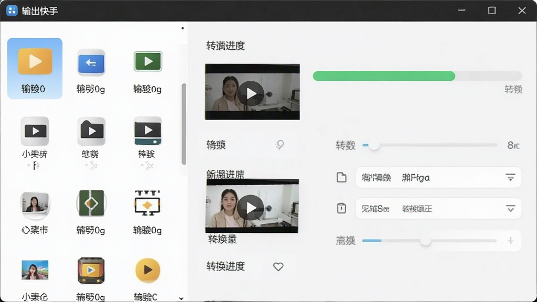Screen dimensions: 537x302
Task: Open the blue left-arrow icon tile
Action: [91, 63]
